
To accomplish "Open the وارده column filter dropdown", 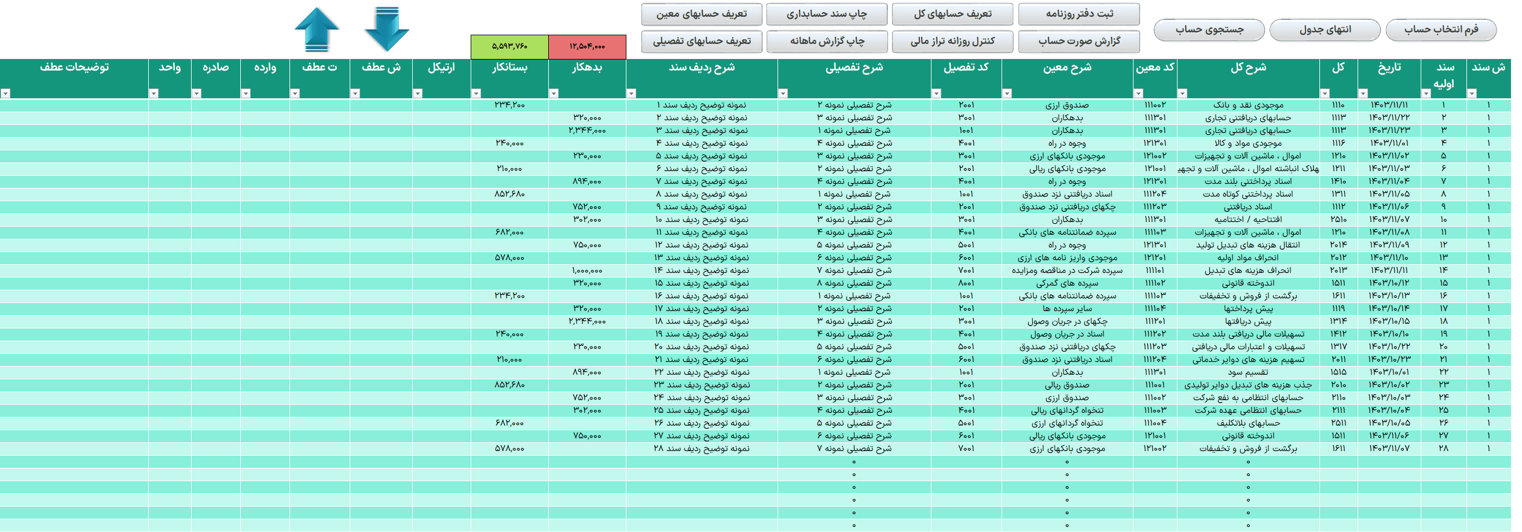I will (x=246, y=93).
